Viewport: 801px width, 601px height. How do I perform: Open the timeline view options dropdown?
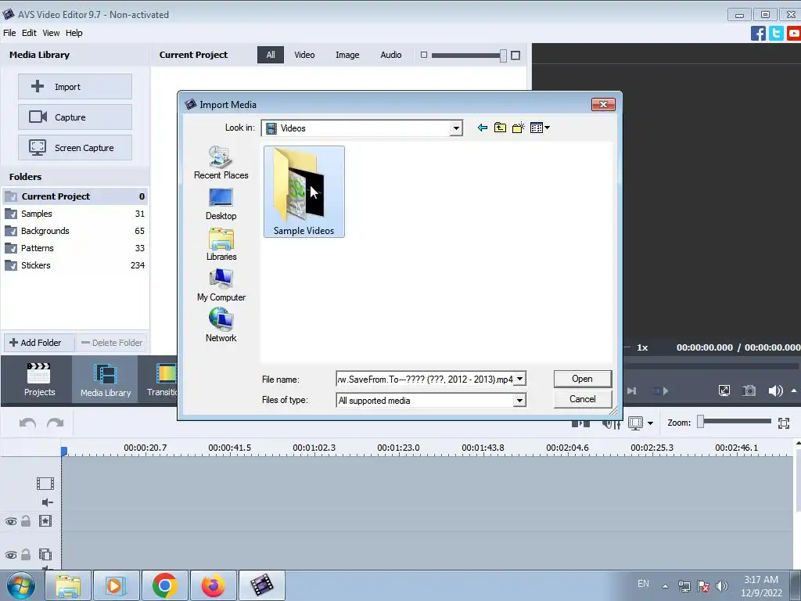(650, 423)
